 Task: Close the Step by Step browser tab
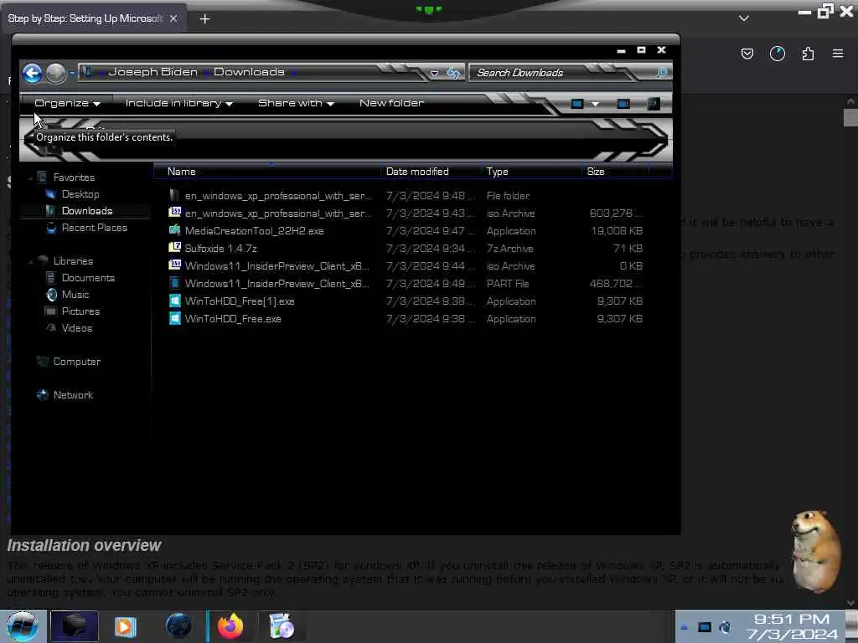tap(173, 18)
